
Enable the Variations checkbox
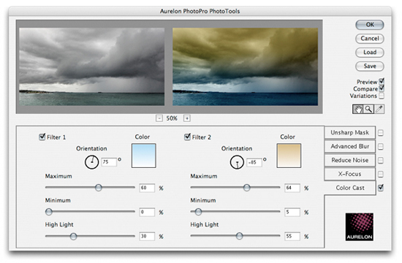pyautogui.click(x=382, y=96)
